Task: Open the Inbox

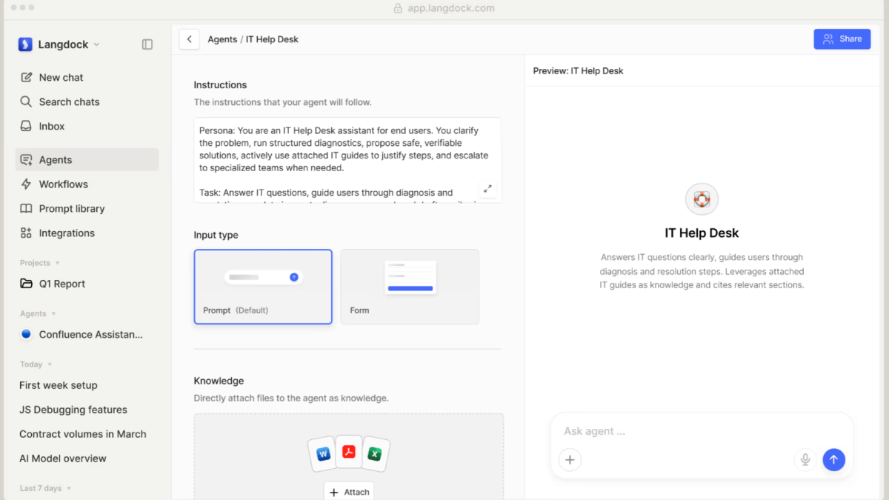Action: coord(87,126)
